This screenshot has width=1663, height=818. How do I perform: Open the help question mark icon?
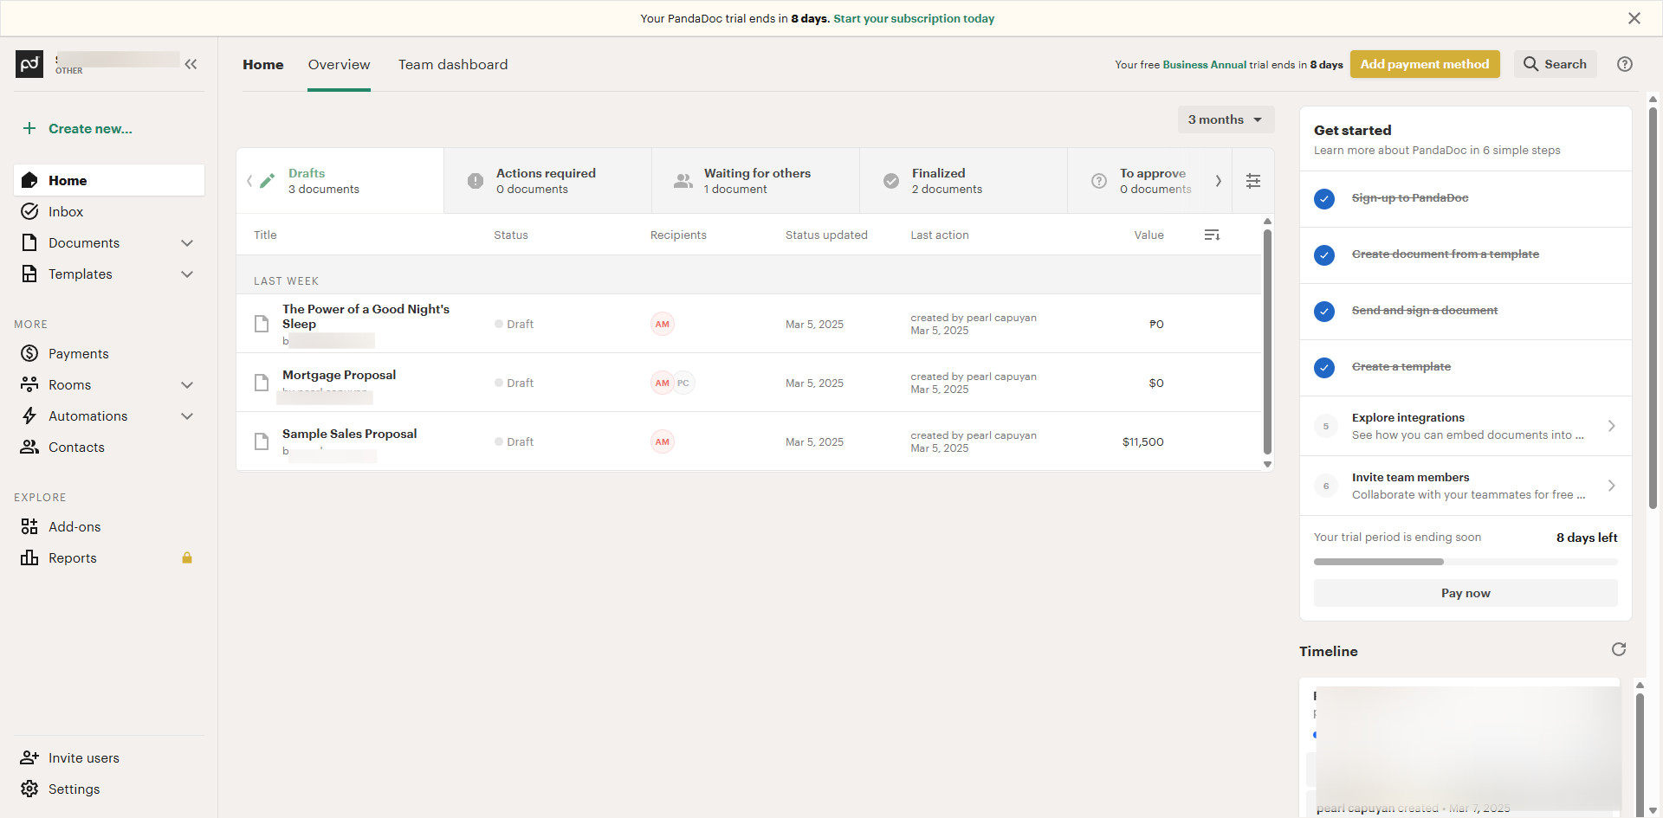point(1625,64)
